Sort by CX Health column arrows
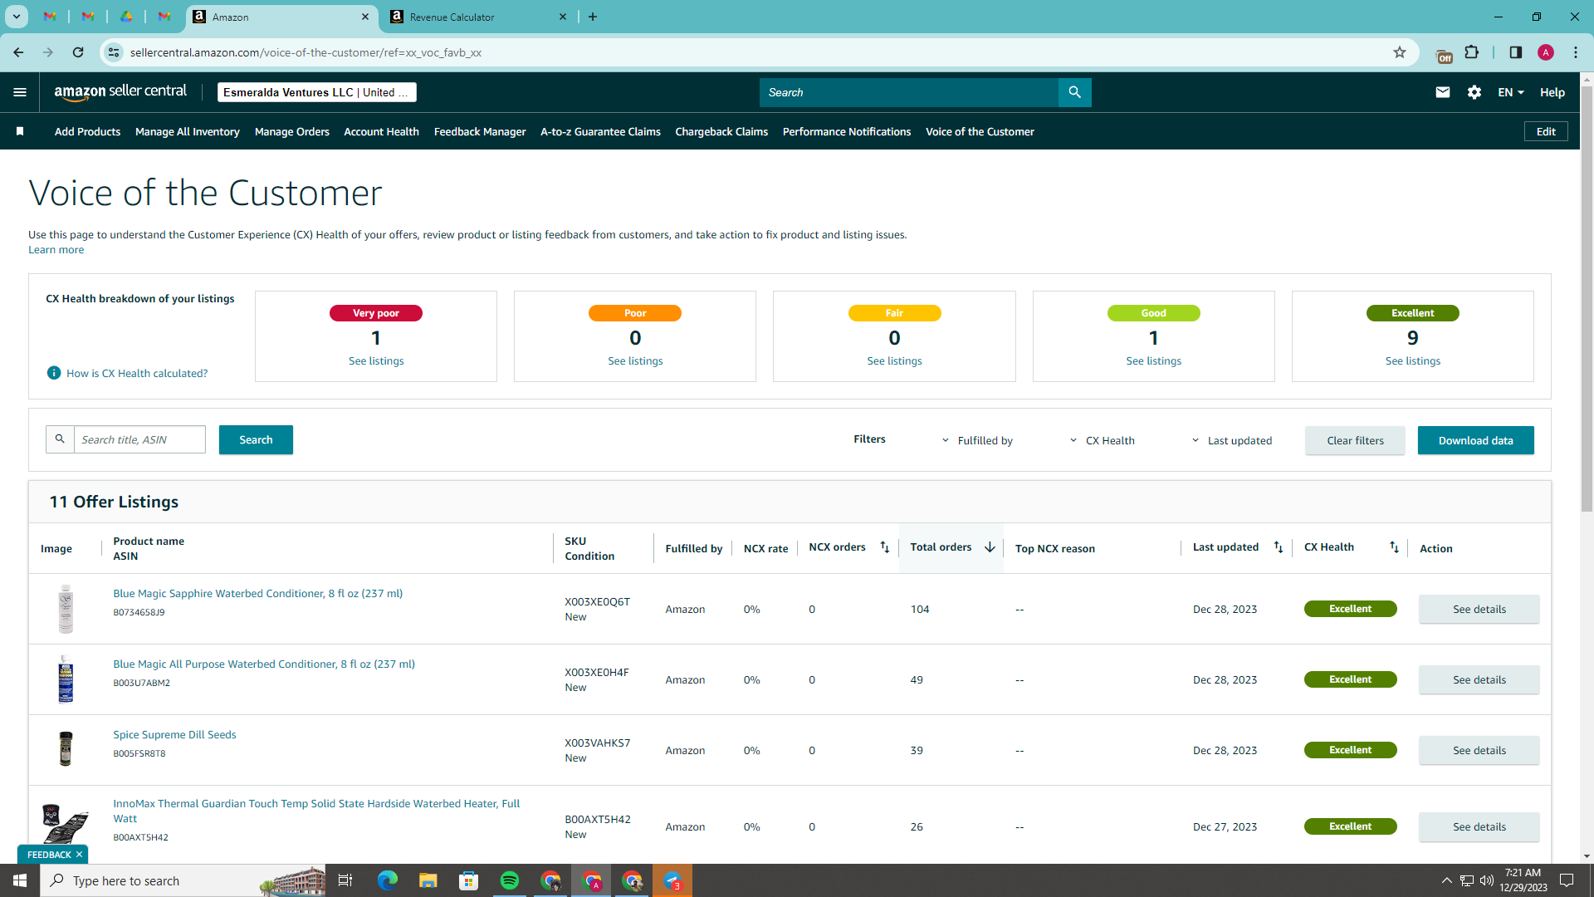 pyautogui.click(x=1394, y=547)
